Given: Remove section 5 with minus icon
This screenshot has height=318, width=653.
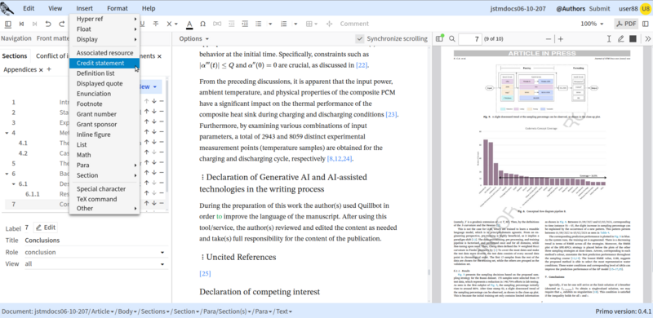Looking at the screenshot, I should [161, 162].
